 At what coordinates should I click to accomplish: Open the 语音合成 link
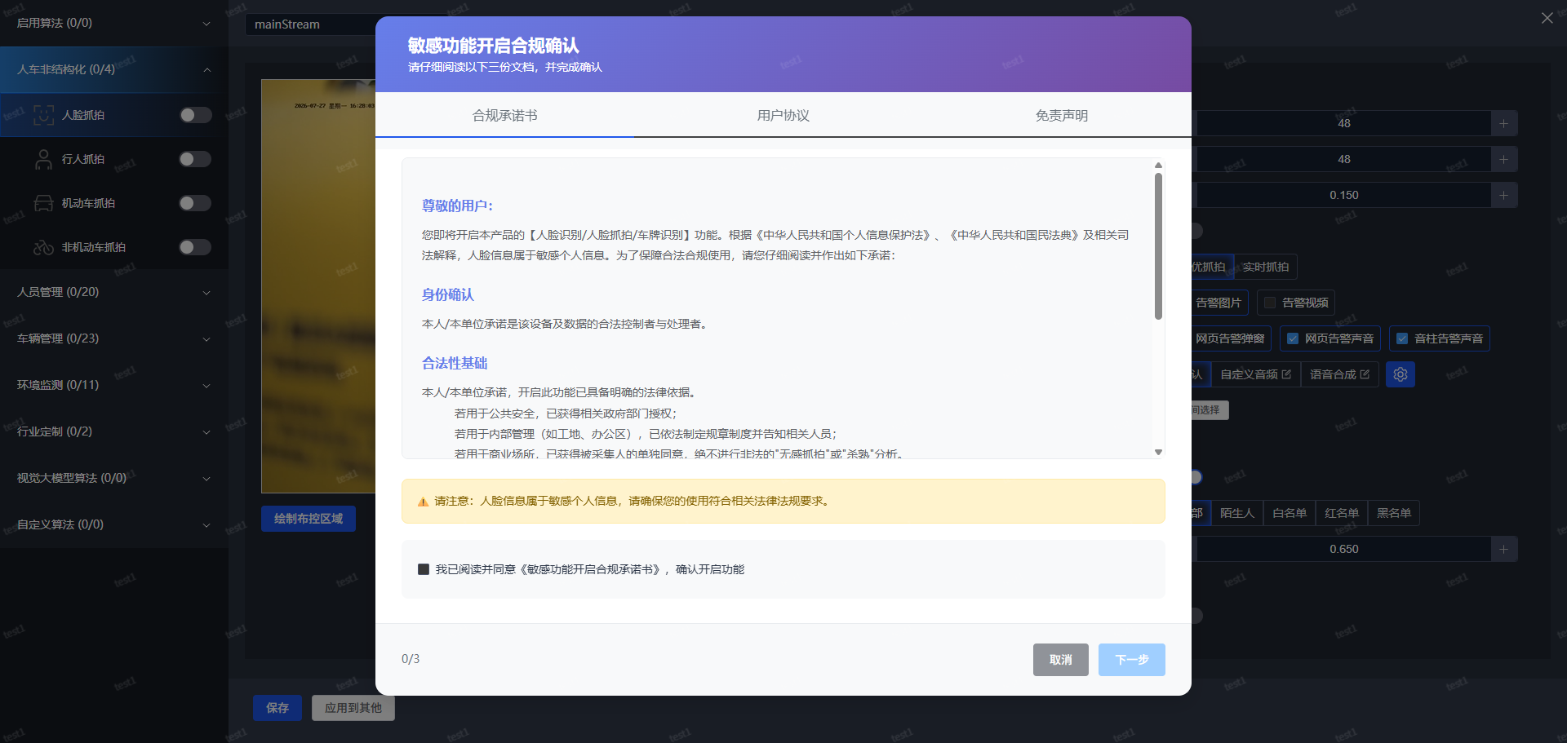click(x=1340, y=374)
